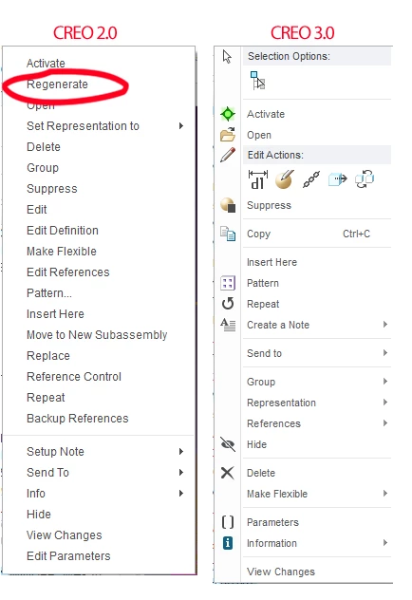This screenshot has height=600, width=412.
Task: Select Suppress in the Creo 3.0 menu
Action: click(269, 205)
